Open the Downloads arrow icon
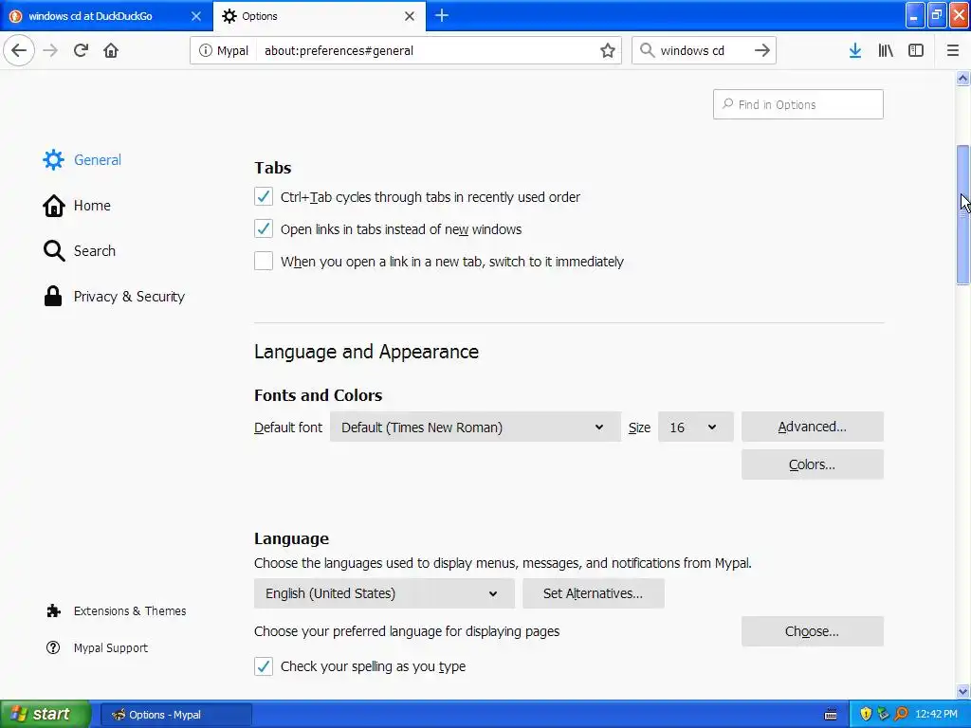The width and height of the screenshot is (971, 728). click(855, 50)
